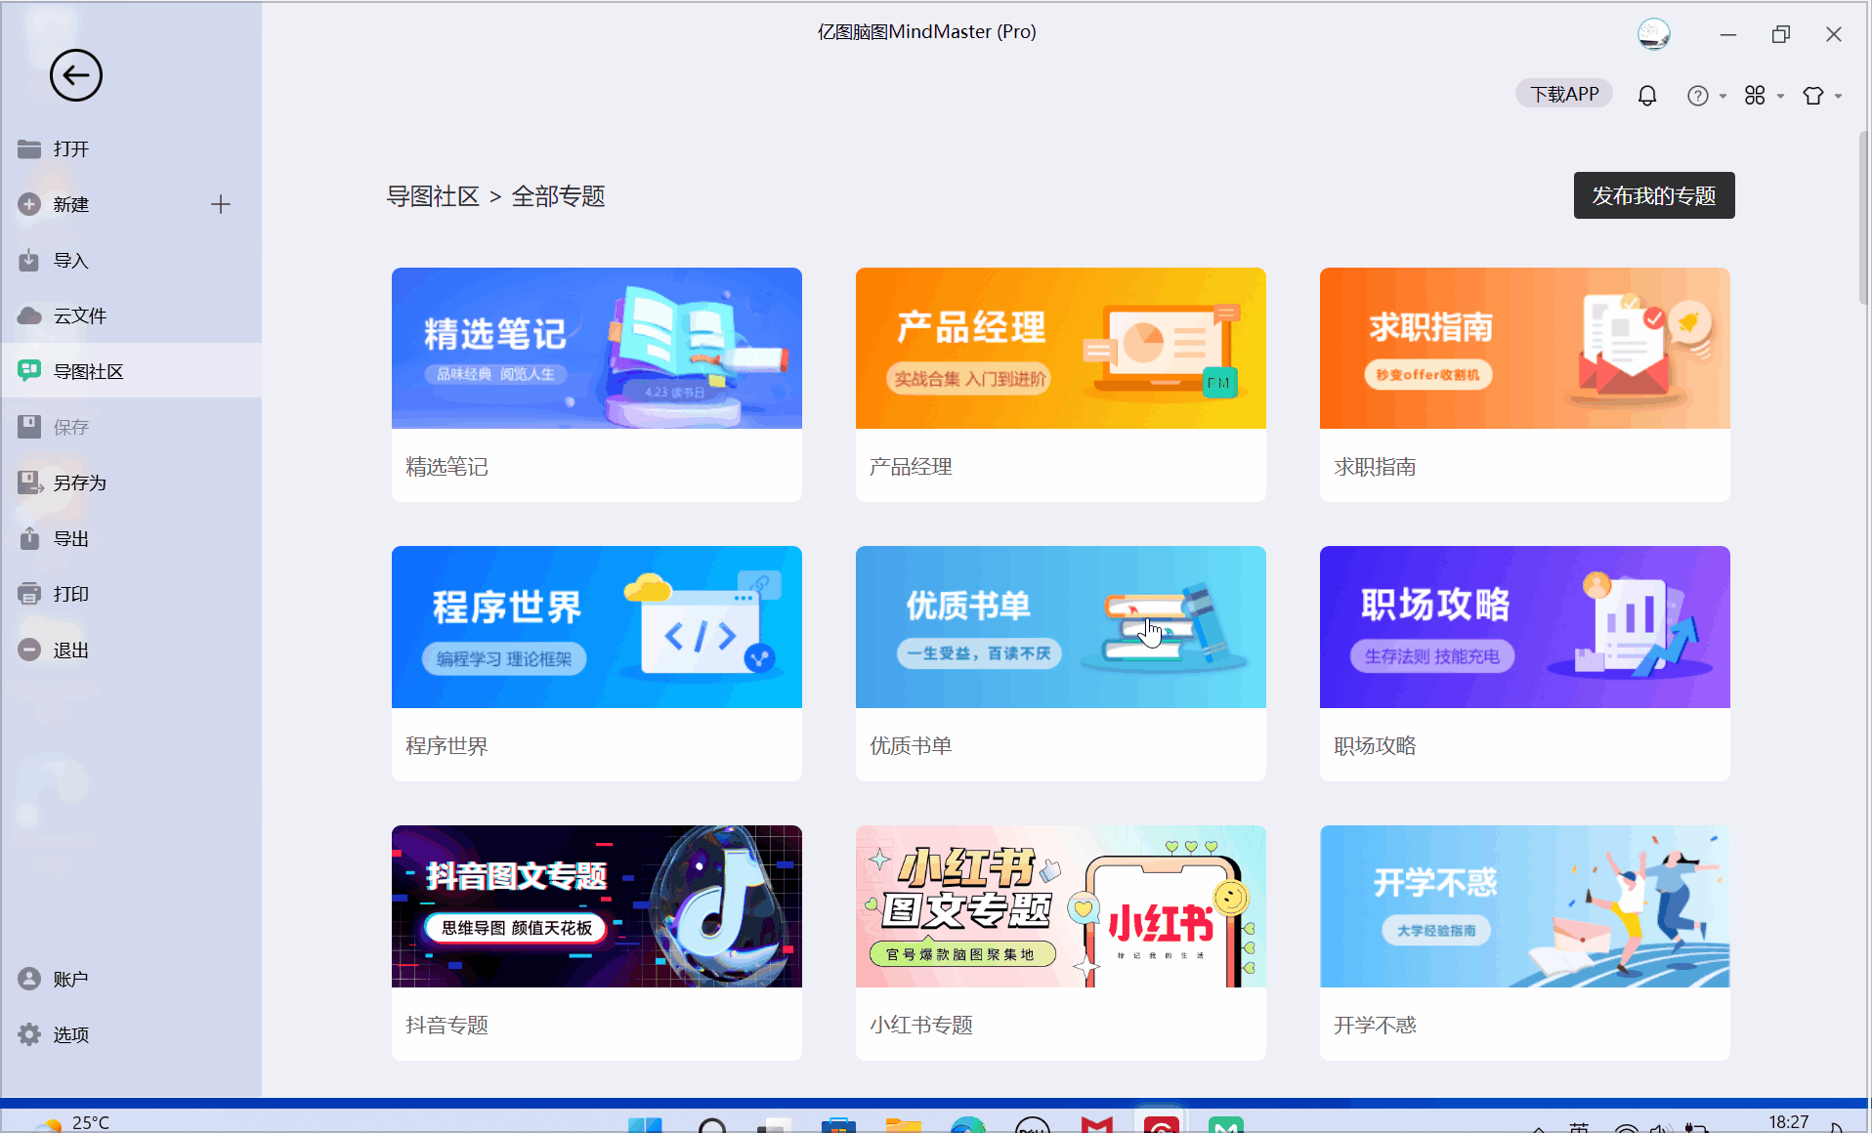Click the export icon beside 导出

click(29, 538)
